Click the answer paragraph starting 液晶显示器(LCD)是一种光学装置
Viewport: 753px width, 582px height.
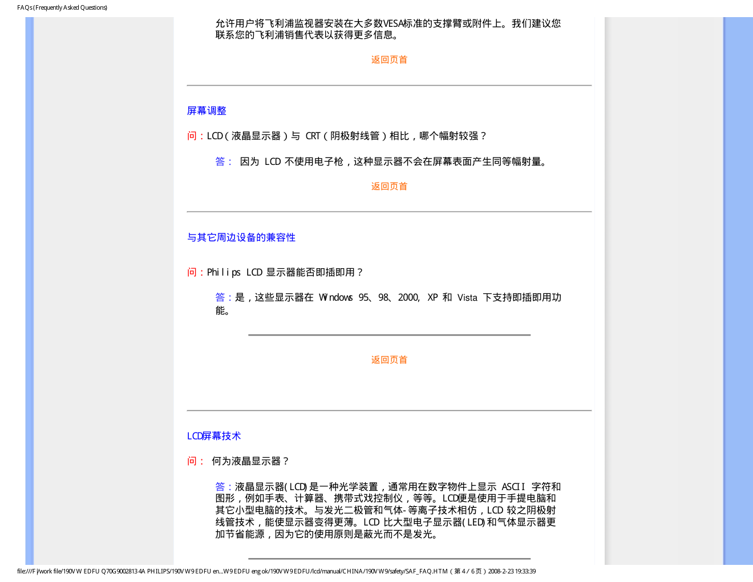[x=388, y=510]
